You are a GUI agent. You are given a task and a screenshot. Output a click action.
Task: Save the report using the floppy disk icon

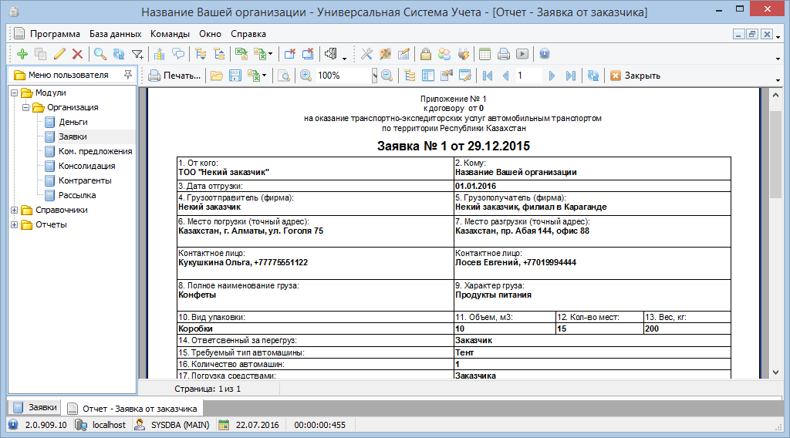[x=235, y=76]
